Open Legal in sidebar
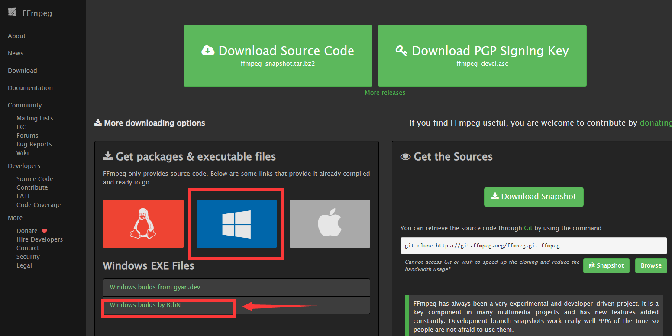The image size is (672, 336). coord(24,265)
